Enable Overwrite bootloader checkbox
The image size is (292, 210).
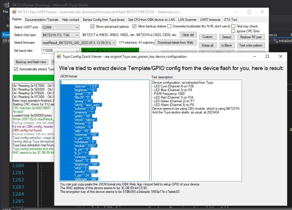tap(169, 26)
